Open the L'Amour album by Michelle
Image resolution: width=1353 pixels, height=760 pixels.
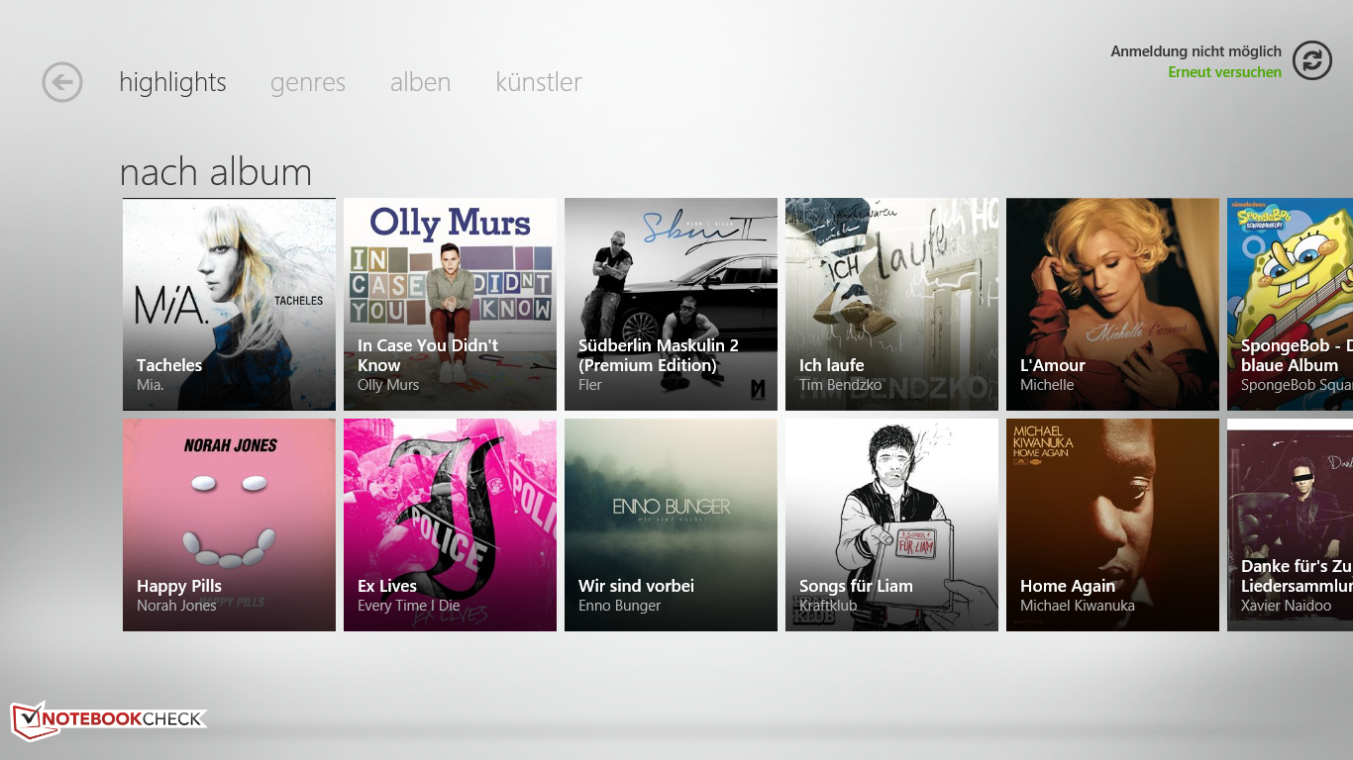(x=1112, y=304)
